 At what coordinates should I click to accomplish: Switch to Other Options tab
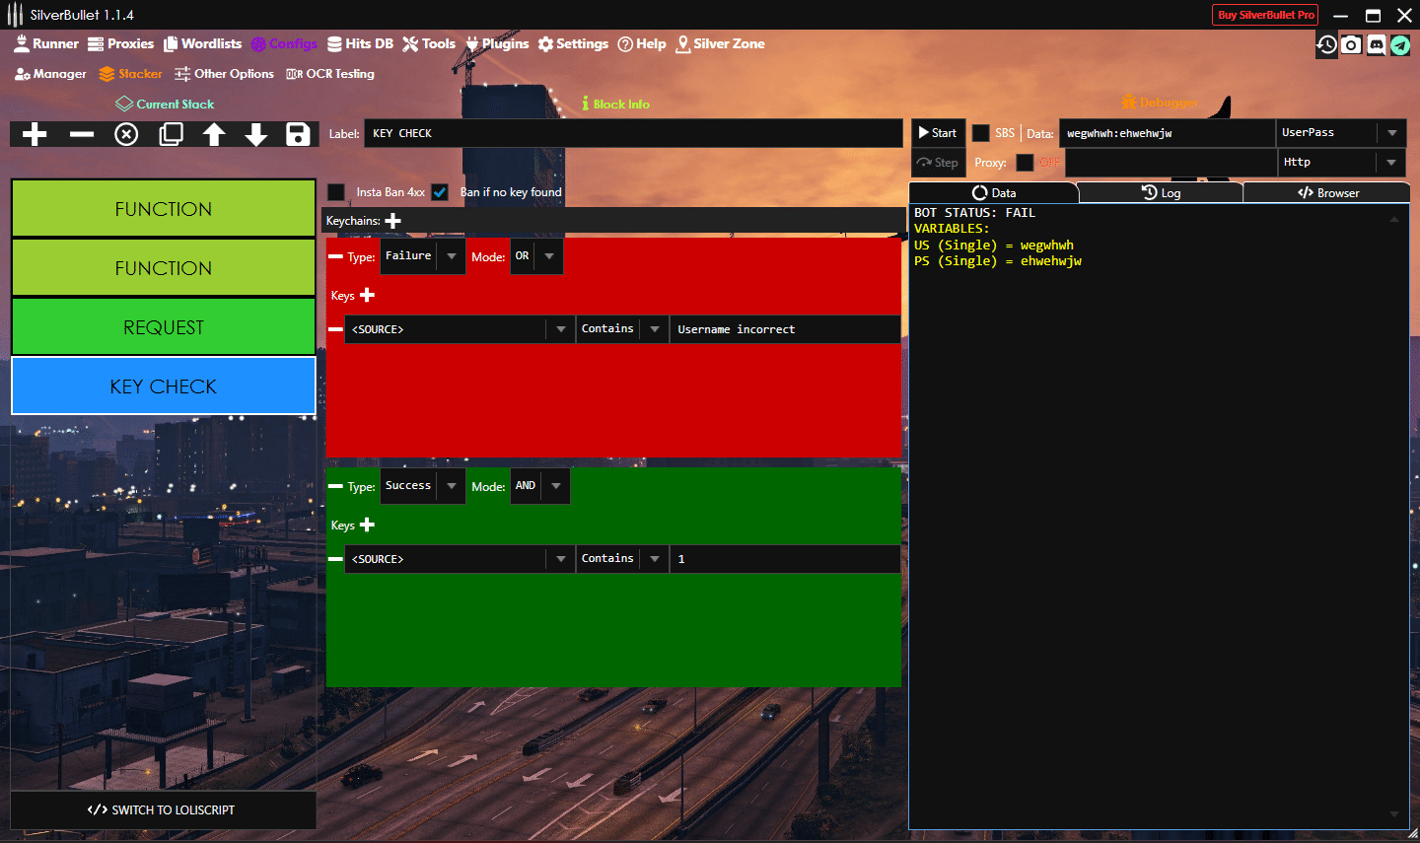224,74
